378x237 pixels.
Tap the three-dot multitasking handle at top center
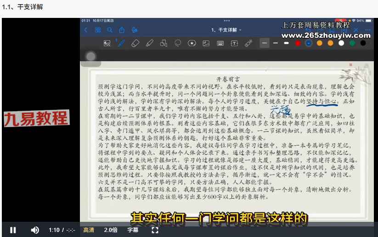click(x=227, y=21)
